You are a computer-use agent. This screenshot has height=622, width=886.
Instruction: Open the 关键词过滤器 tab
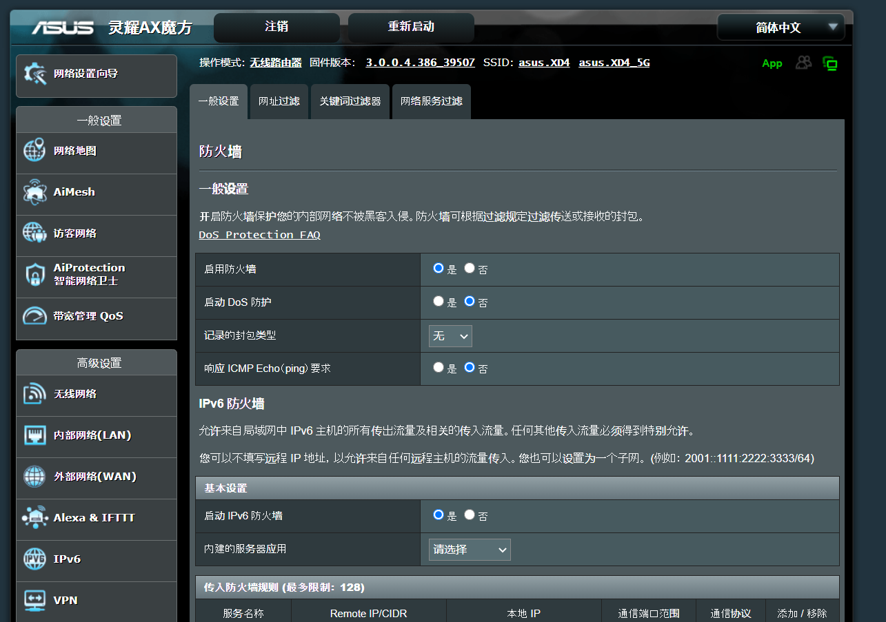click(x=350, y=101)
